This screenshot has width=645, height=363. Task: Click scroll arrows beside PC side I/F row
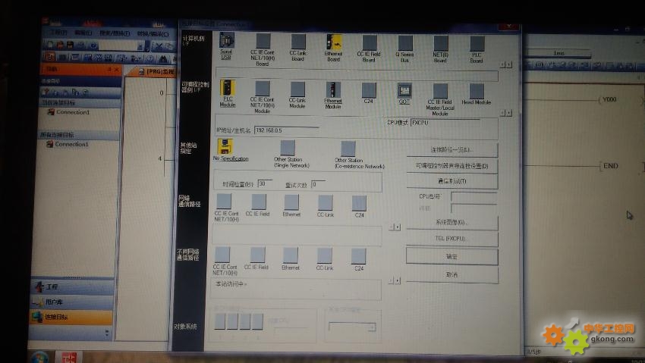pos(506,65)
